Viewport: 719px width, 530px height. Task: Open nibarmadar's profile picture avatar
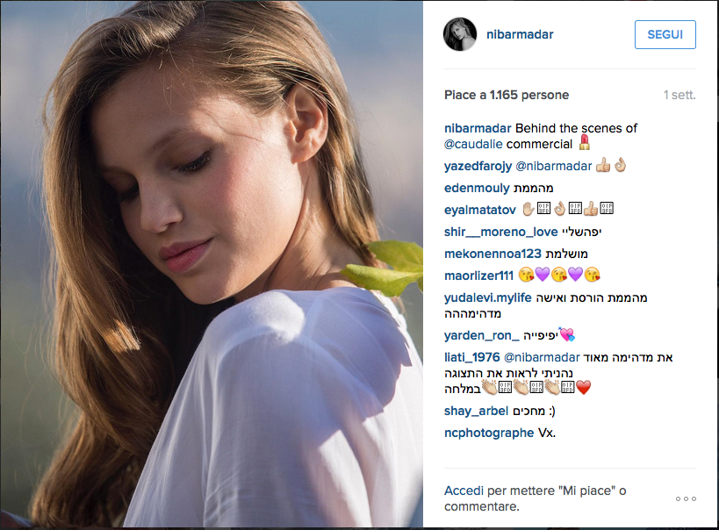tap(460, 34)
